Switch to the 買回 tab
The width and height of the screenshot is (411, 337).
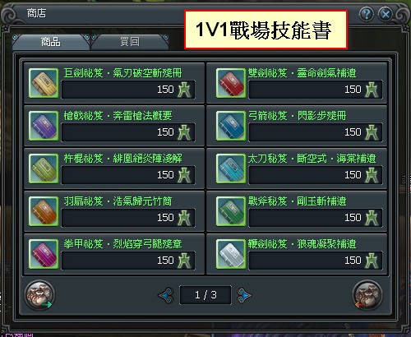coord(130,42)
